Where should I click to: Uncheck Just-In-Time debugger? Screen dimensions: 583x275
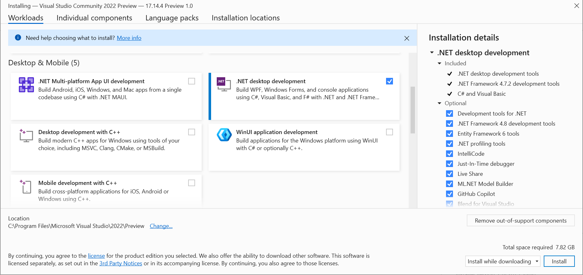point(450,164)
